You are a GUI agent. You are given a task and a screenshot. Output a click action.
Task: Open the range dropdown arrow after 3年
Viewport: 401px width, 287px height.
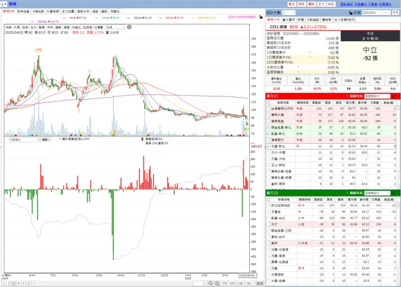(254, 283)
